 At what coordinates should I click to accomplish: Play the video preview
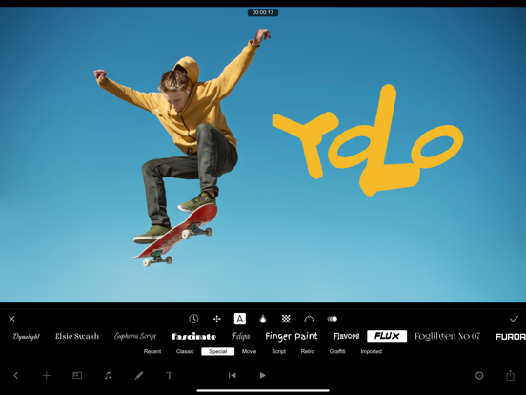(x=263, y=375)
